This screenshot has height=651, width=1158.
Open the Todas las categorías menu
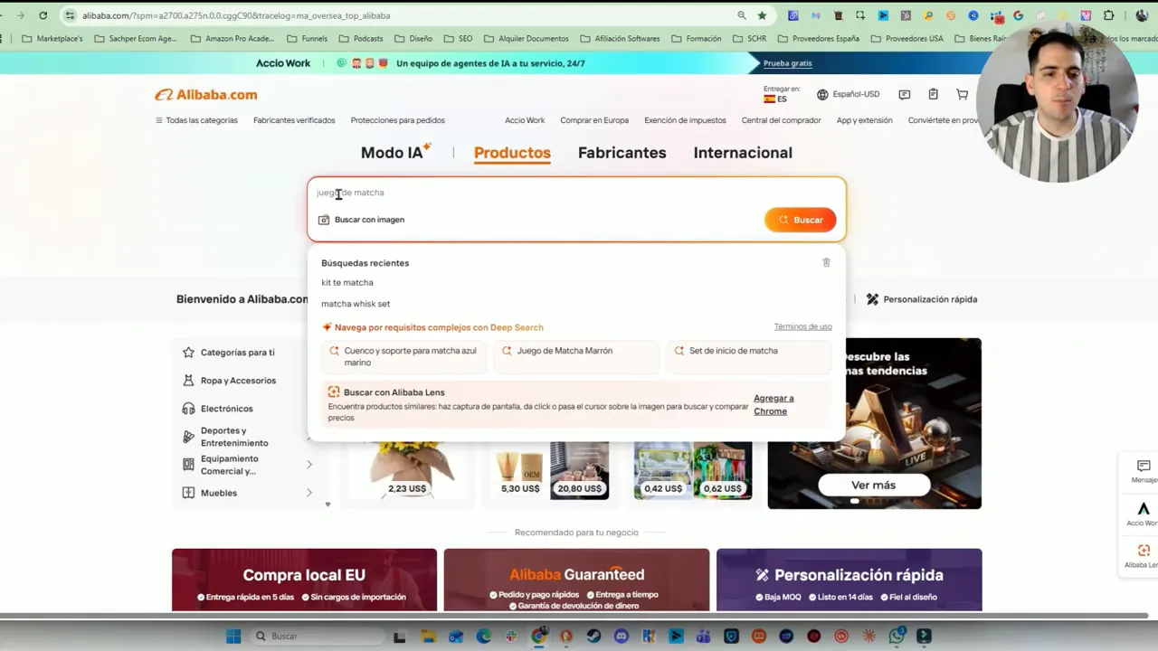click(196, 120)
